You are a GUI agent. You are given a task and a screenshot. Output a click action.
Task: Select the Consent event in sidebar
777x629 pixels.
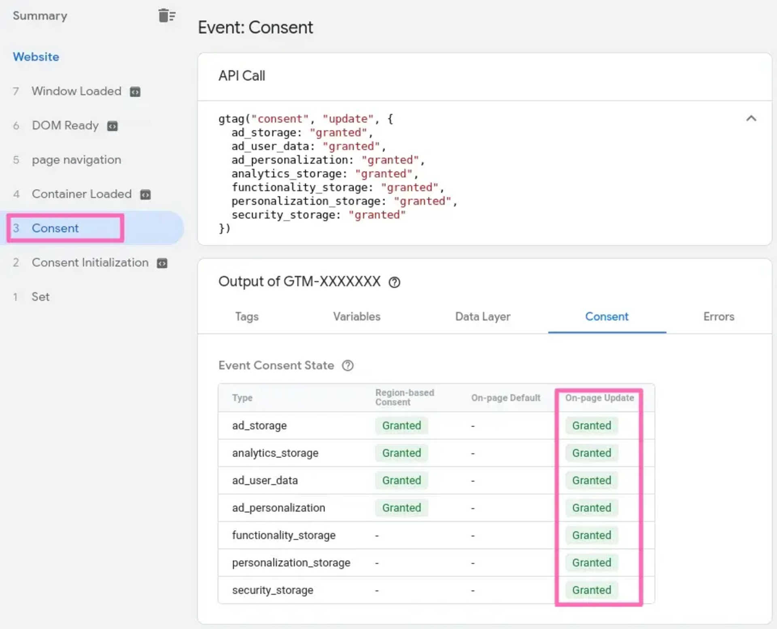pyautogui.click(x=55, y=228)
